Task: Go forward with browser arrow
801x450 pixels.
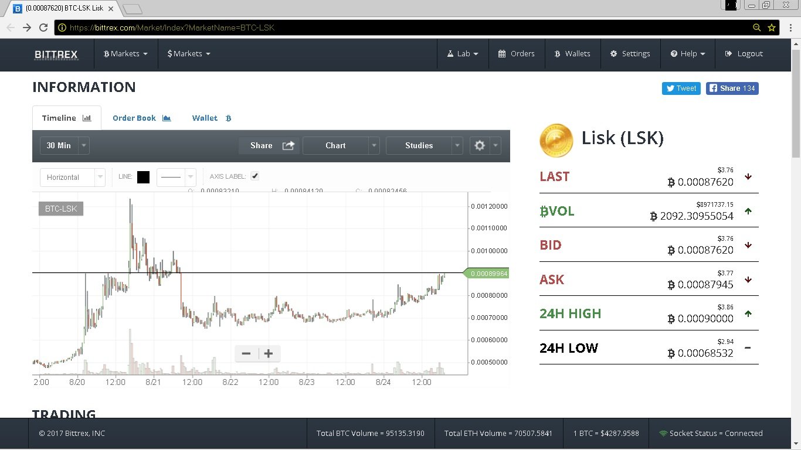Action: 27,28
